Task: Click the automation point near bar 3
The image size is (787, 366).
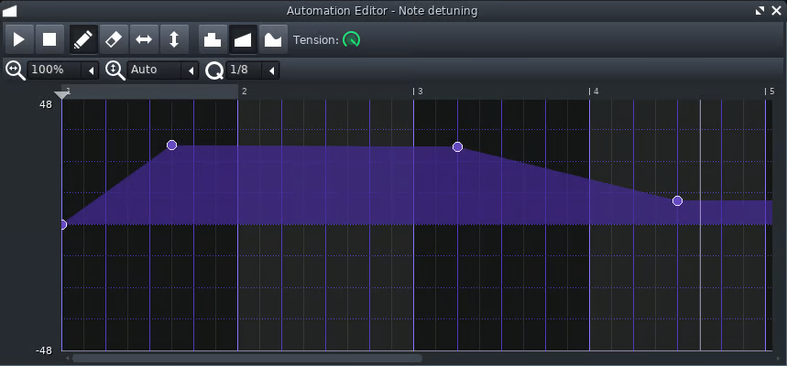Action: pos(457,147)
